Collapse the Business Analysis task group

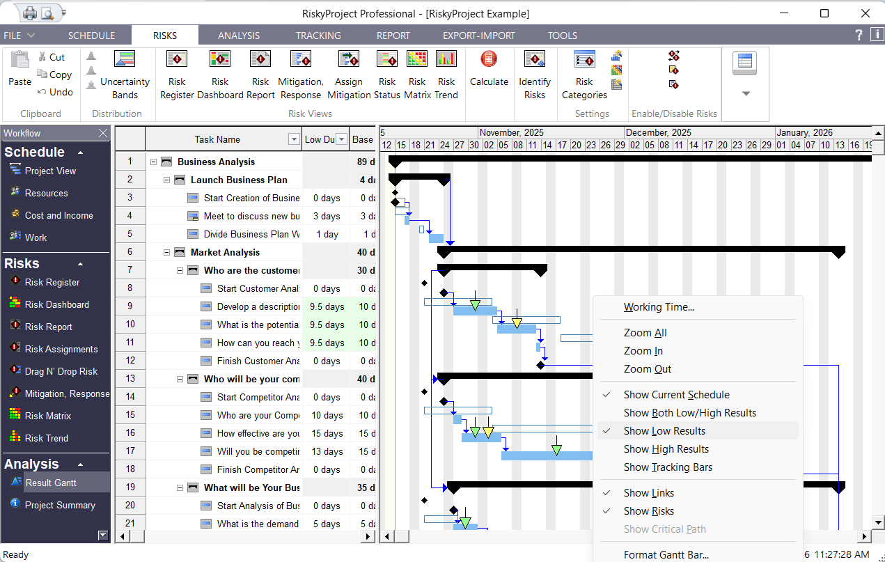[x=152, y=161]
